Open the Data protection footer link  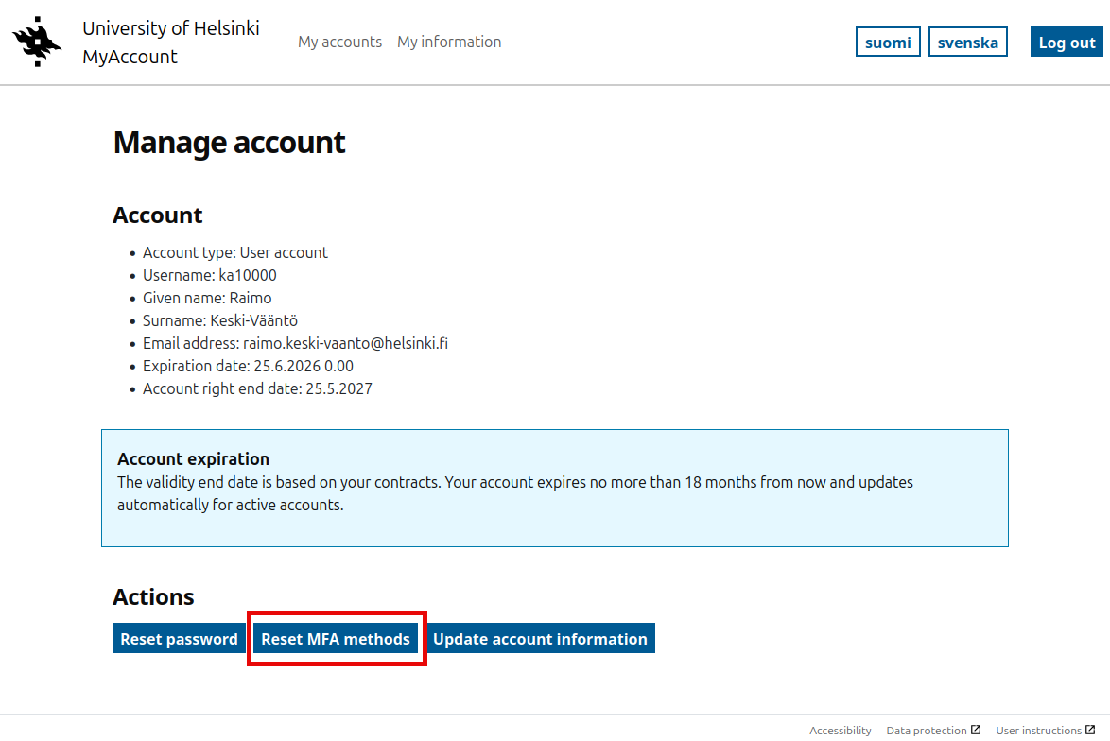pos(926,731)
